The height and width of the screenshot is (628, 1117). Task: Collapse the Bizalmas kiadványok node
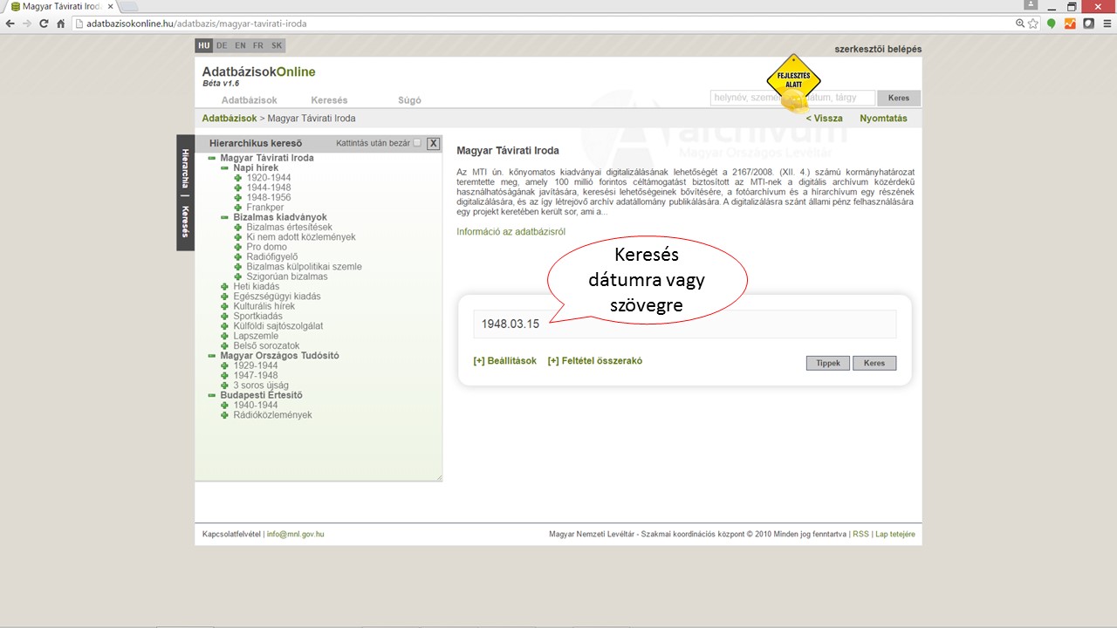(224, 217)
